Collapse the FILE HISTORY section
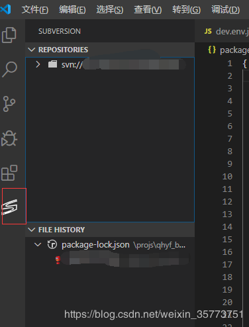The width and height of the screenshot is (249, 327). [x=32, y=230]
